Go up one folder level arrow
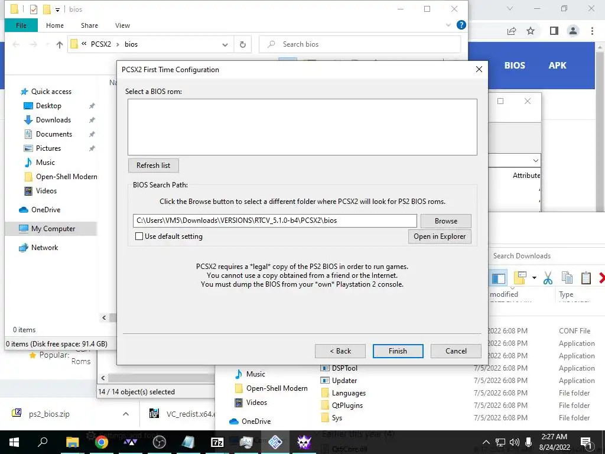Screen dimensions: 605x454 [60, 45]
